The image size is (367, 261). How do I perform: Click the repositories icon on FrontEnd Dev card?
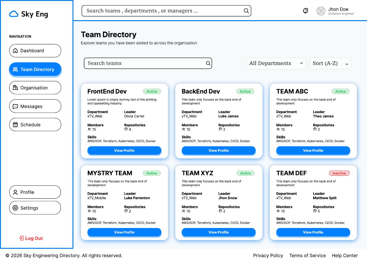tap(126, 129)
